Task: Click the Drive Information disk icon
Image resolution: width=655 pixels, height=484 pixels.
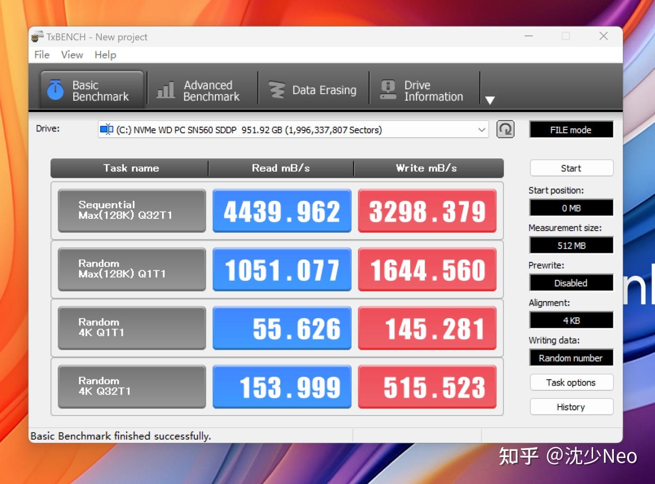Action: 388,90
